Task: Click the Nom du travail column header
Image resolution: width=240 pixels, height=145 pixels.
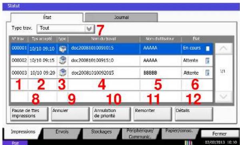Action: (x=104, y=39)
